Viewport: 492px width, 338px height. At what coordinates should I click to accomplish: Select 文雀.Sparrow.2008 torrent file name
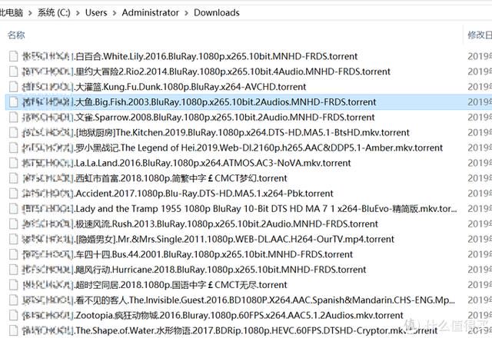[x=198, y=118]
